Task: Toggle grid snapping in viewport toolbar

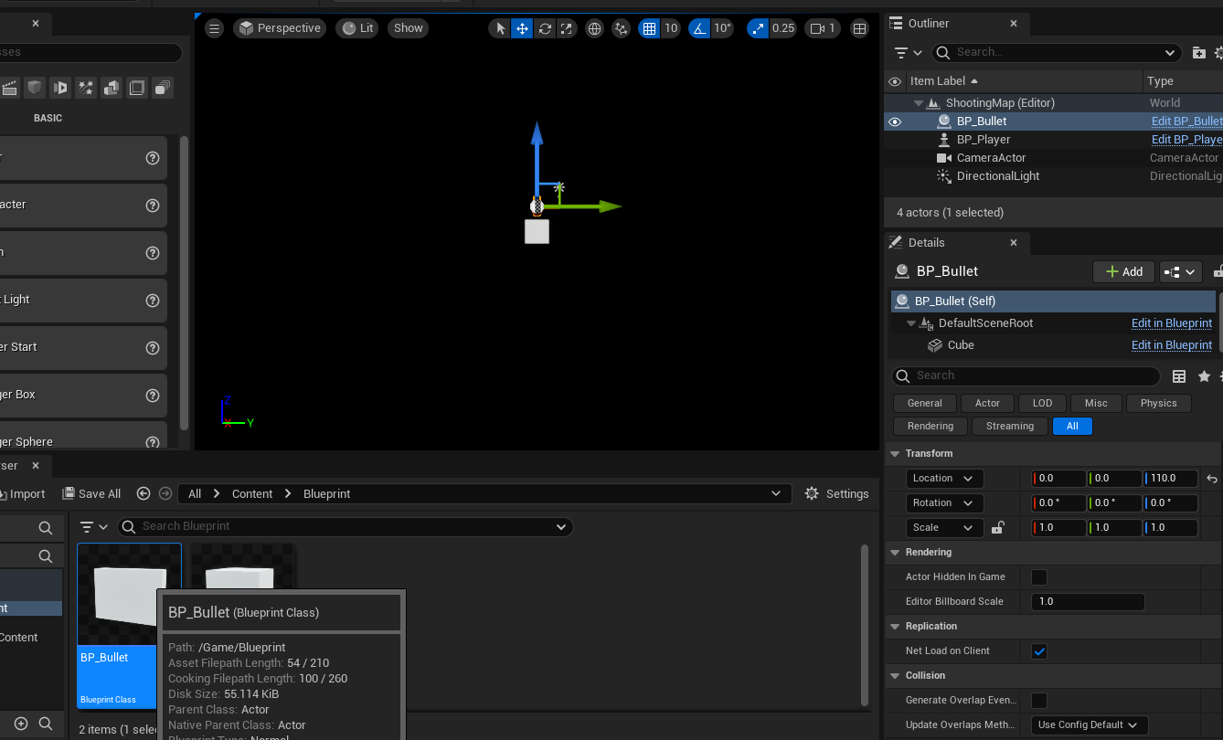Action: (x=649, y=28)
